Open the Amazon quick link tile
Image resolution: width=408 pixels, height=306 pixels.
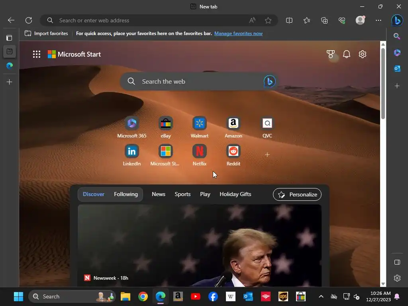tap(233, 127)
